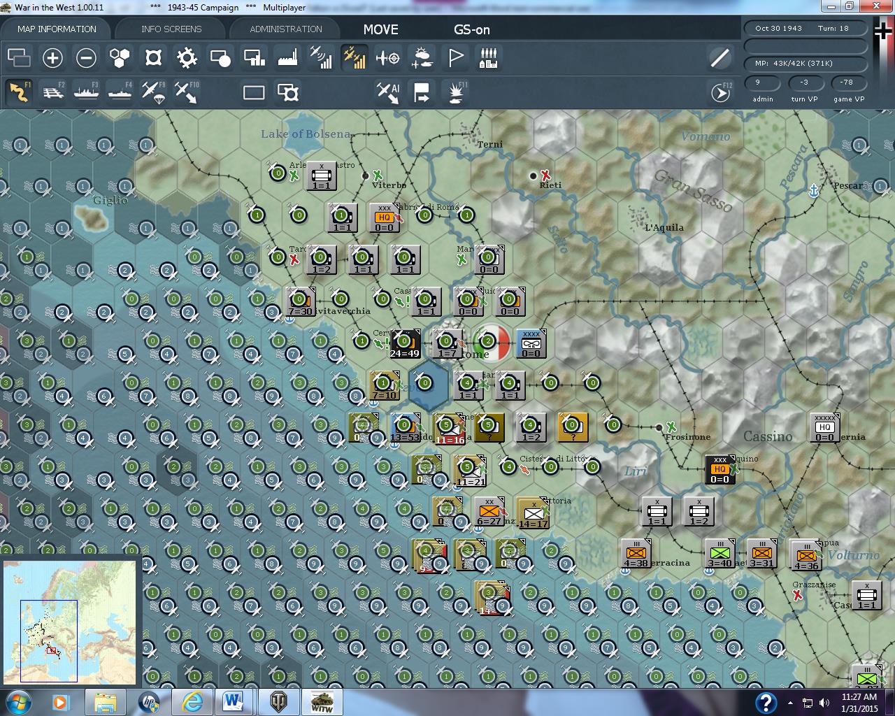
Task: Open the F11 battle explosion icon
Action: [x=455, y=92]
